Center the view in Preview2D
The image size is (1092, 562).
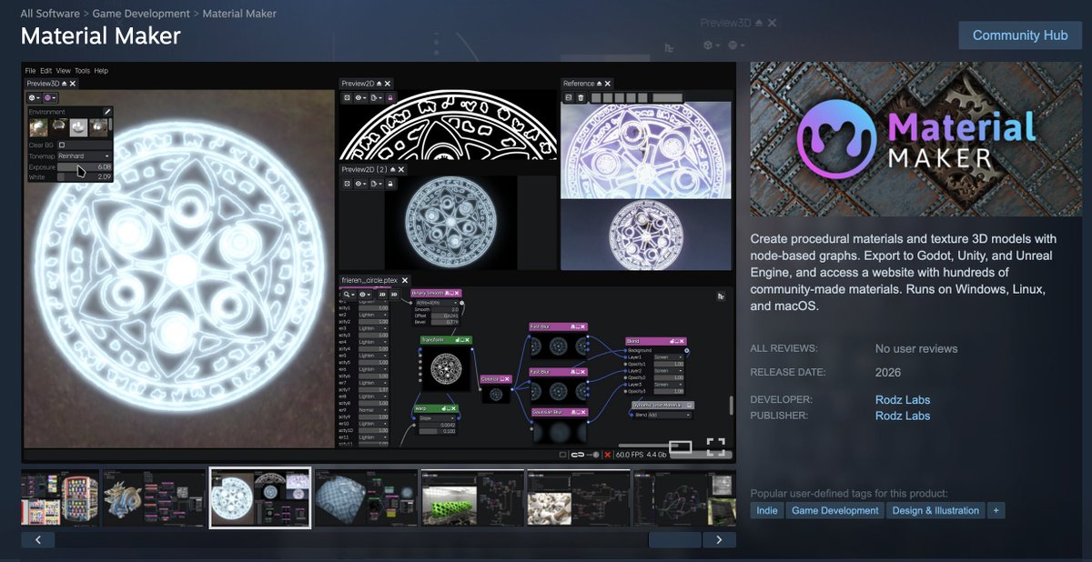(347, 97)
